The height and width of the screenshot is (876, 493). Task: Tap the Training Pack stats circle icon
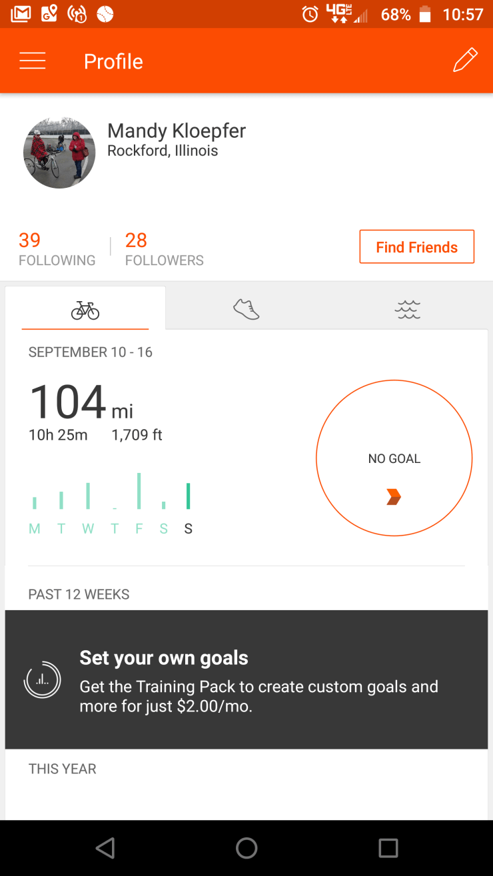pos(43,679)
